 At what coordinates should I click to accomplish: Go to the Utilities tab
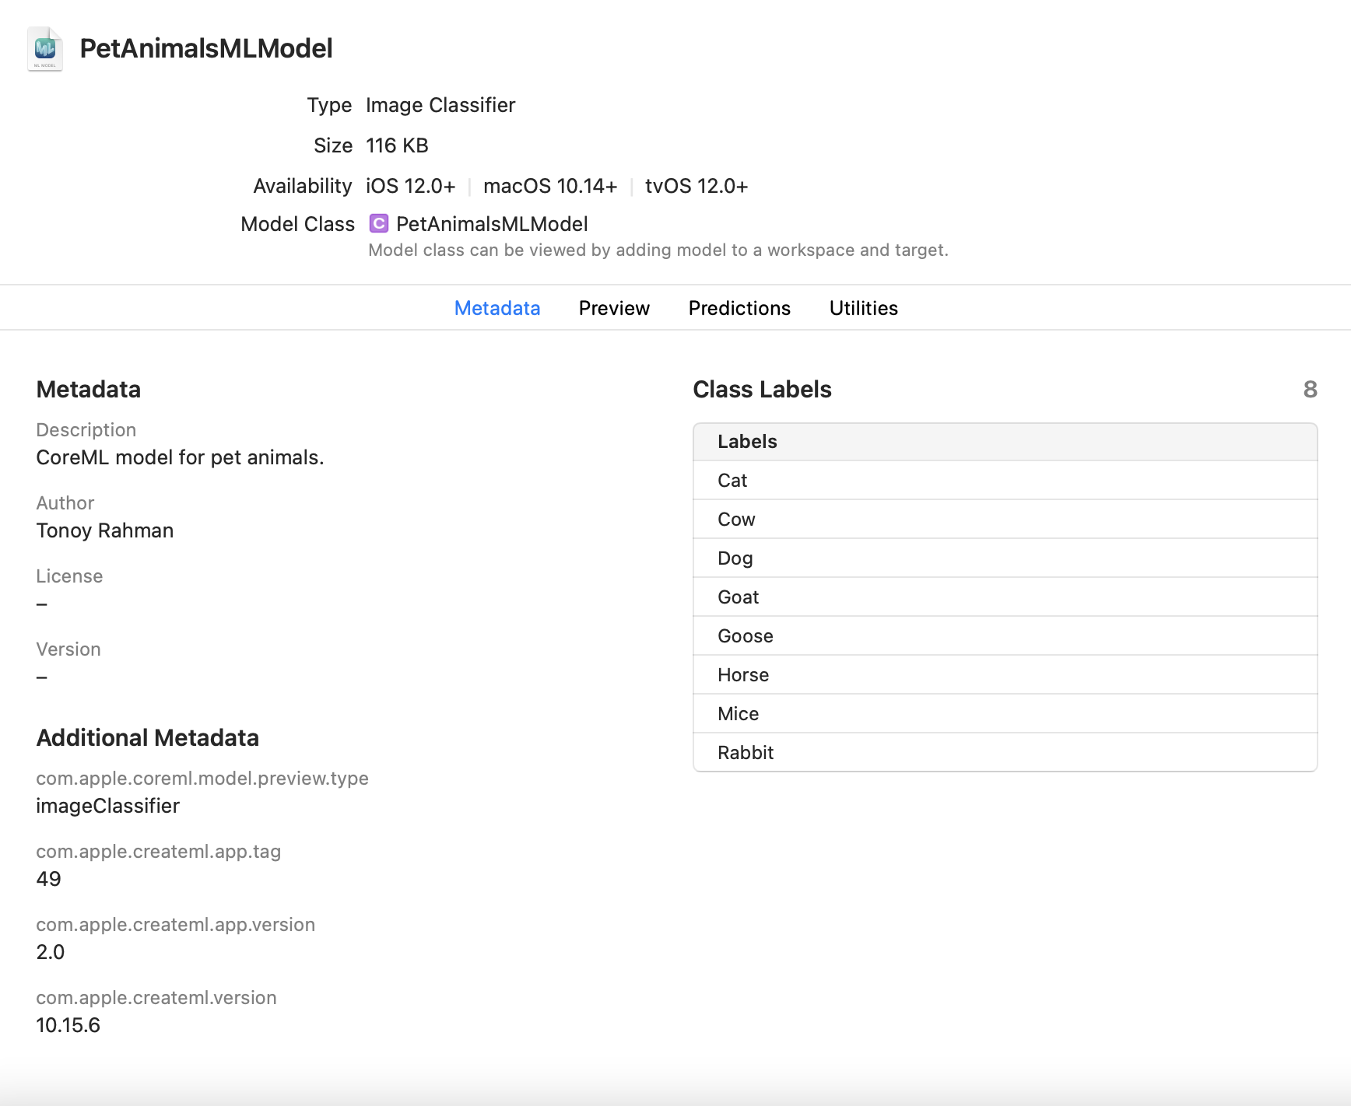864,309
